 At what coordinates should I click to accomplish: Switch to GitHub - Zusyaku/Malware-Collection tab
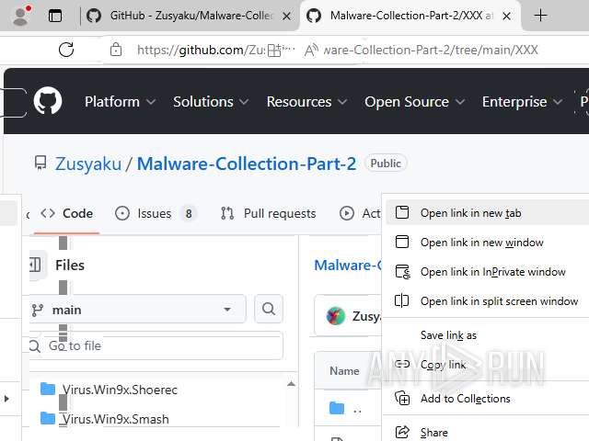tap(191, 16)
